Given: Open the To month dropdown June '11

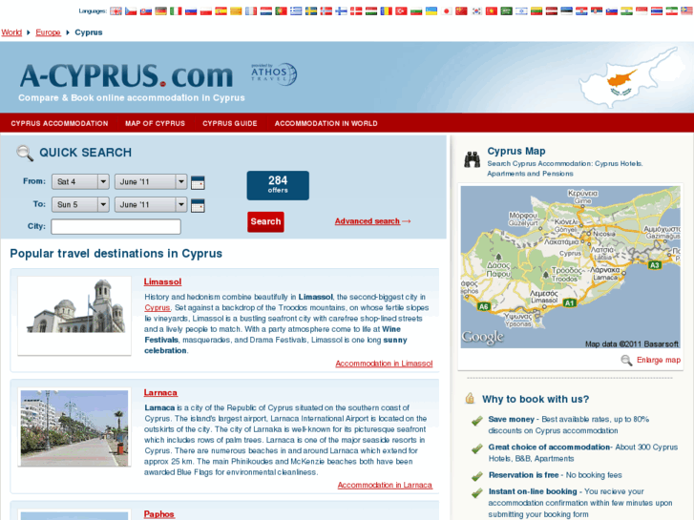Looking at the screenshot, I should pyautogui.click(x=151, y=204).
